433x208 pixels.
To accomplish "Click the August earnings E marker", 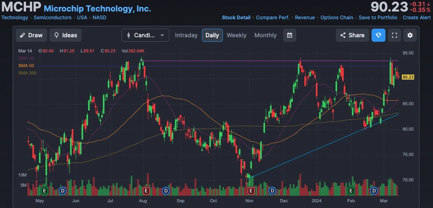I will [146, 191].
